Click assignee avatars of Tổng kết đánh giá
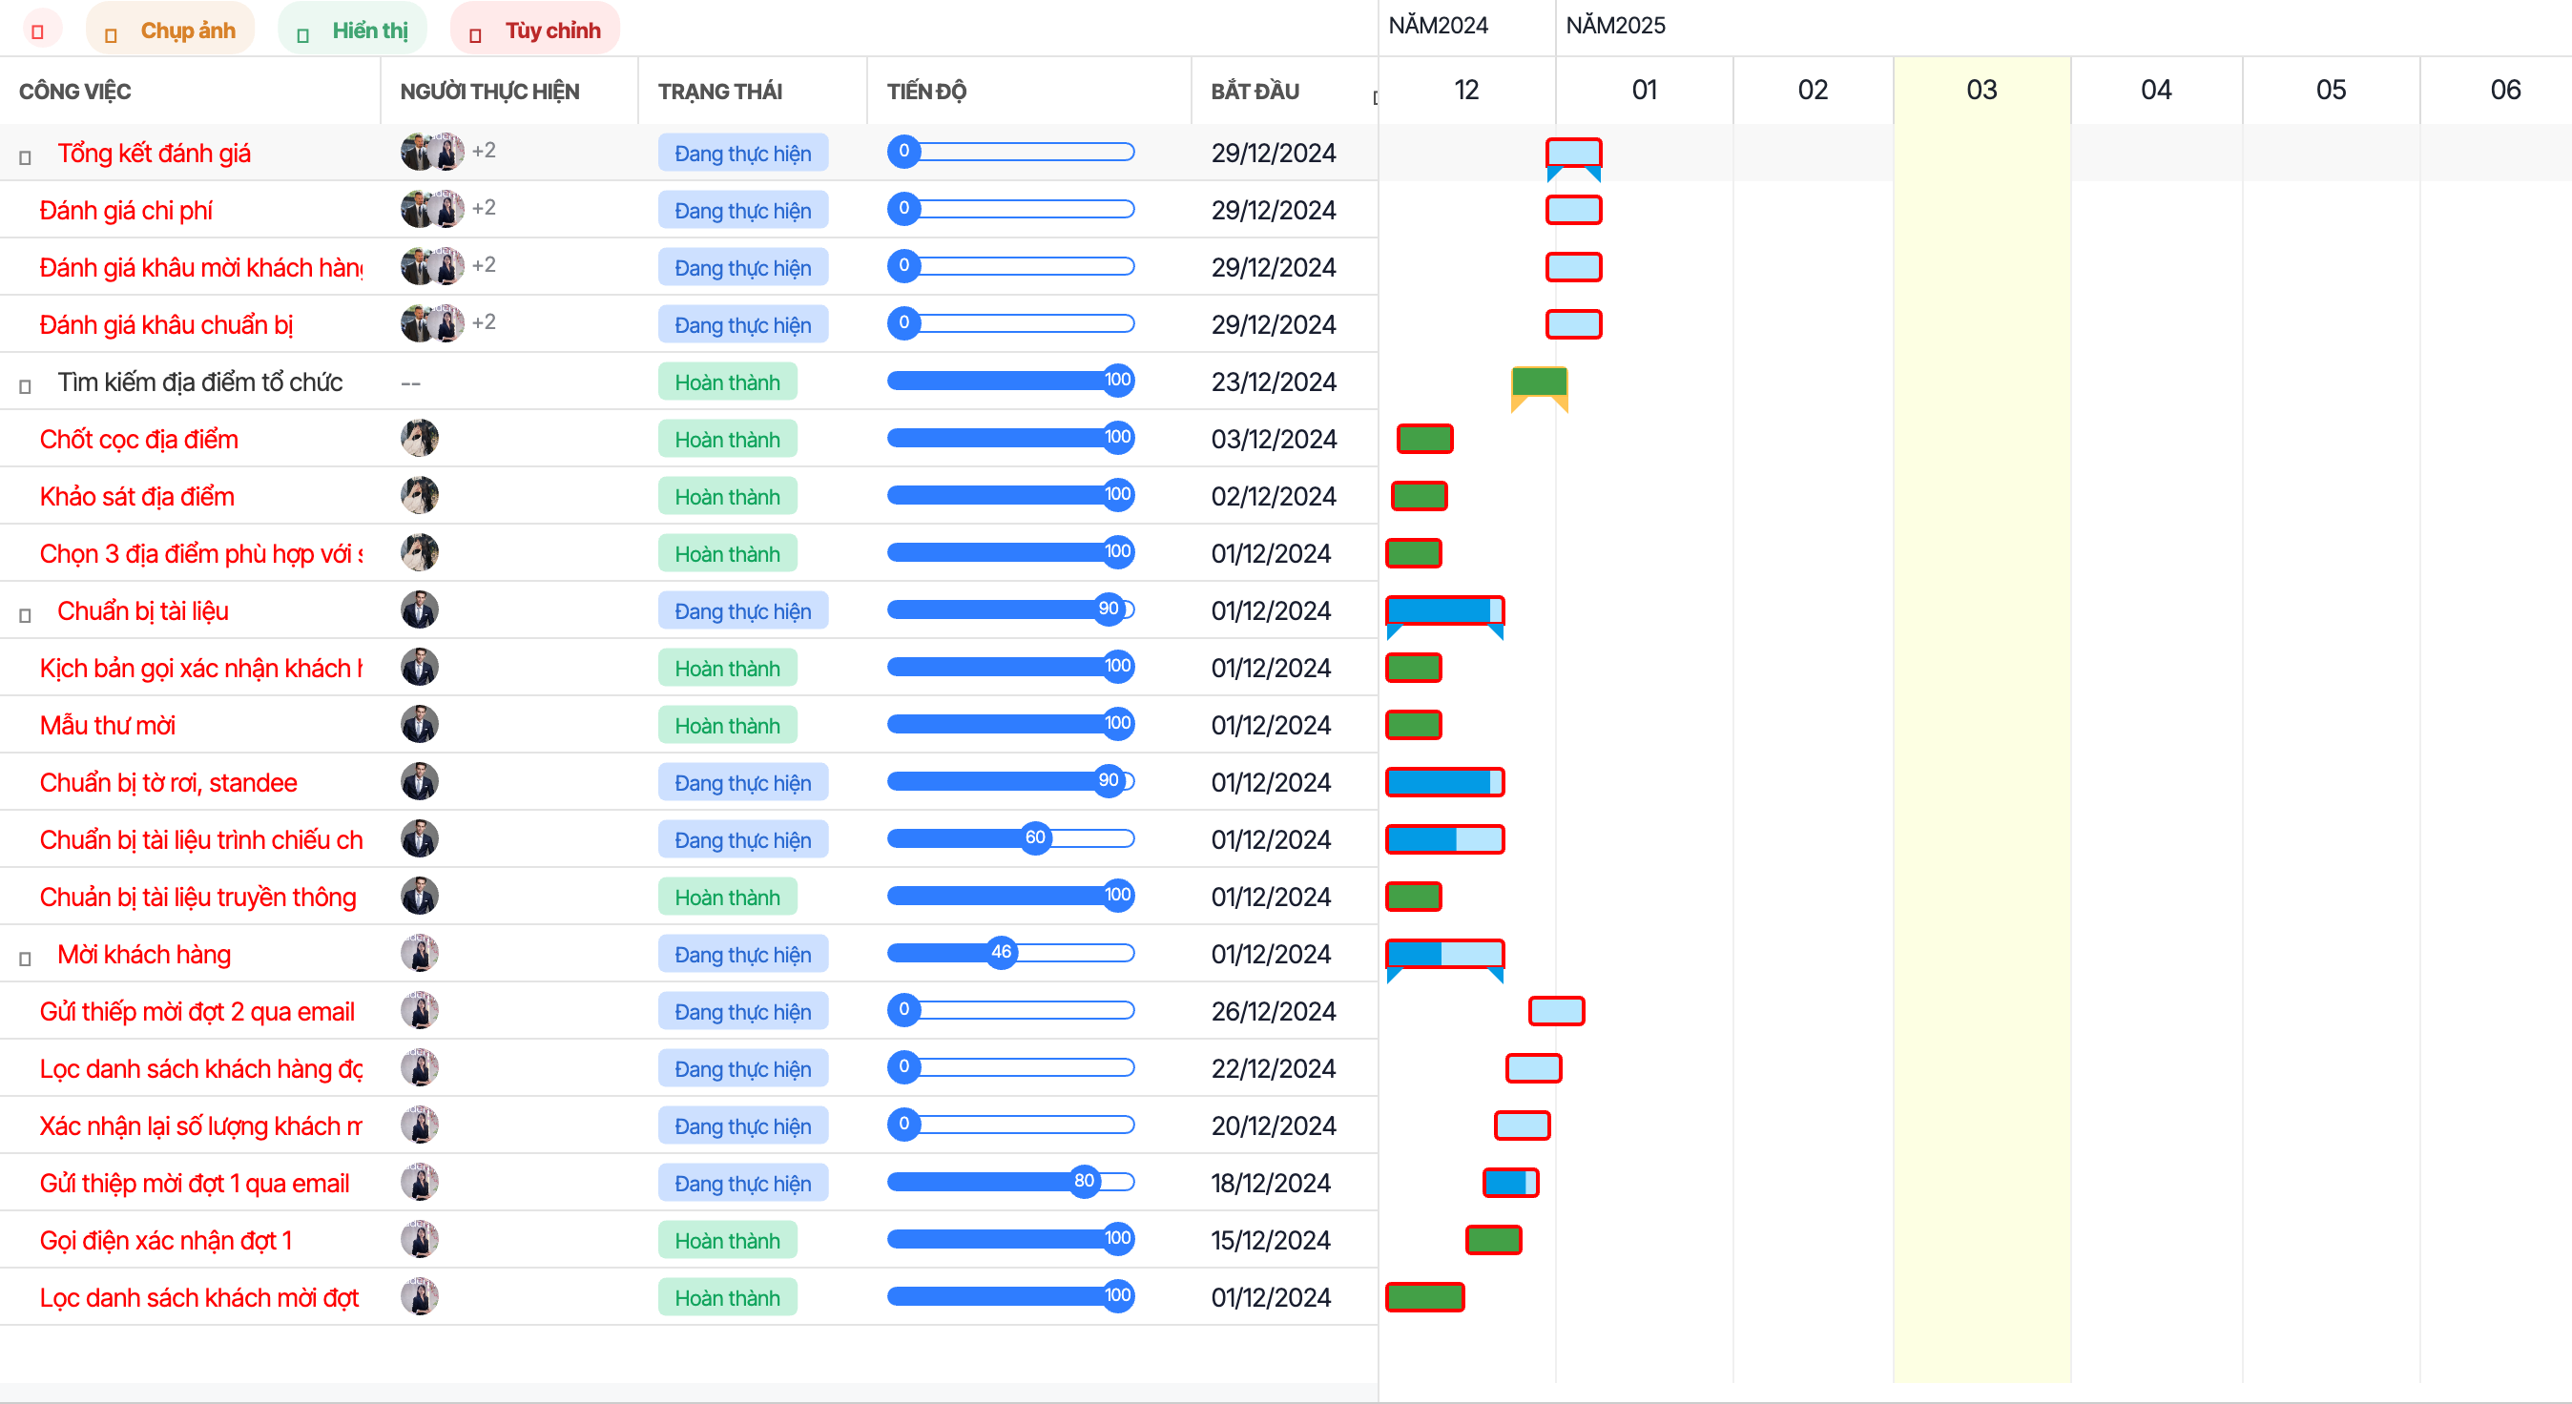The height and width of the screenshot is (1404, 2572). [447, 152]
